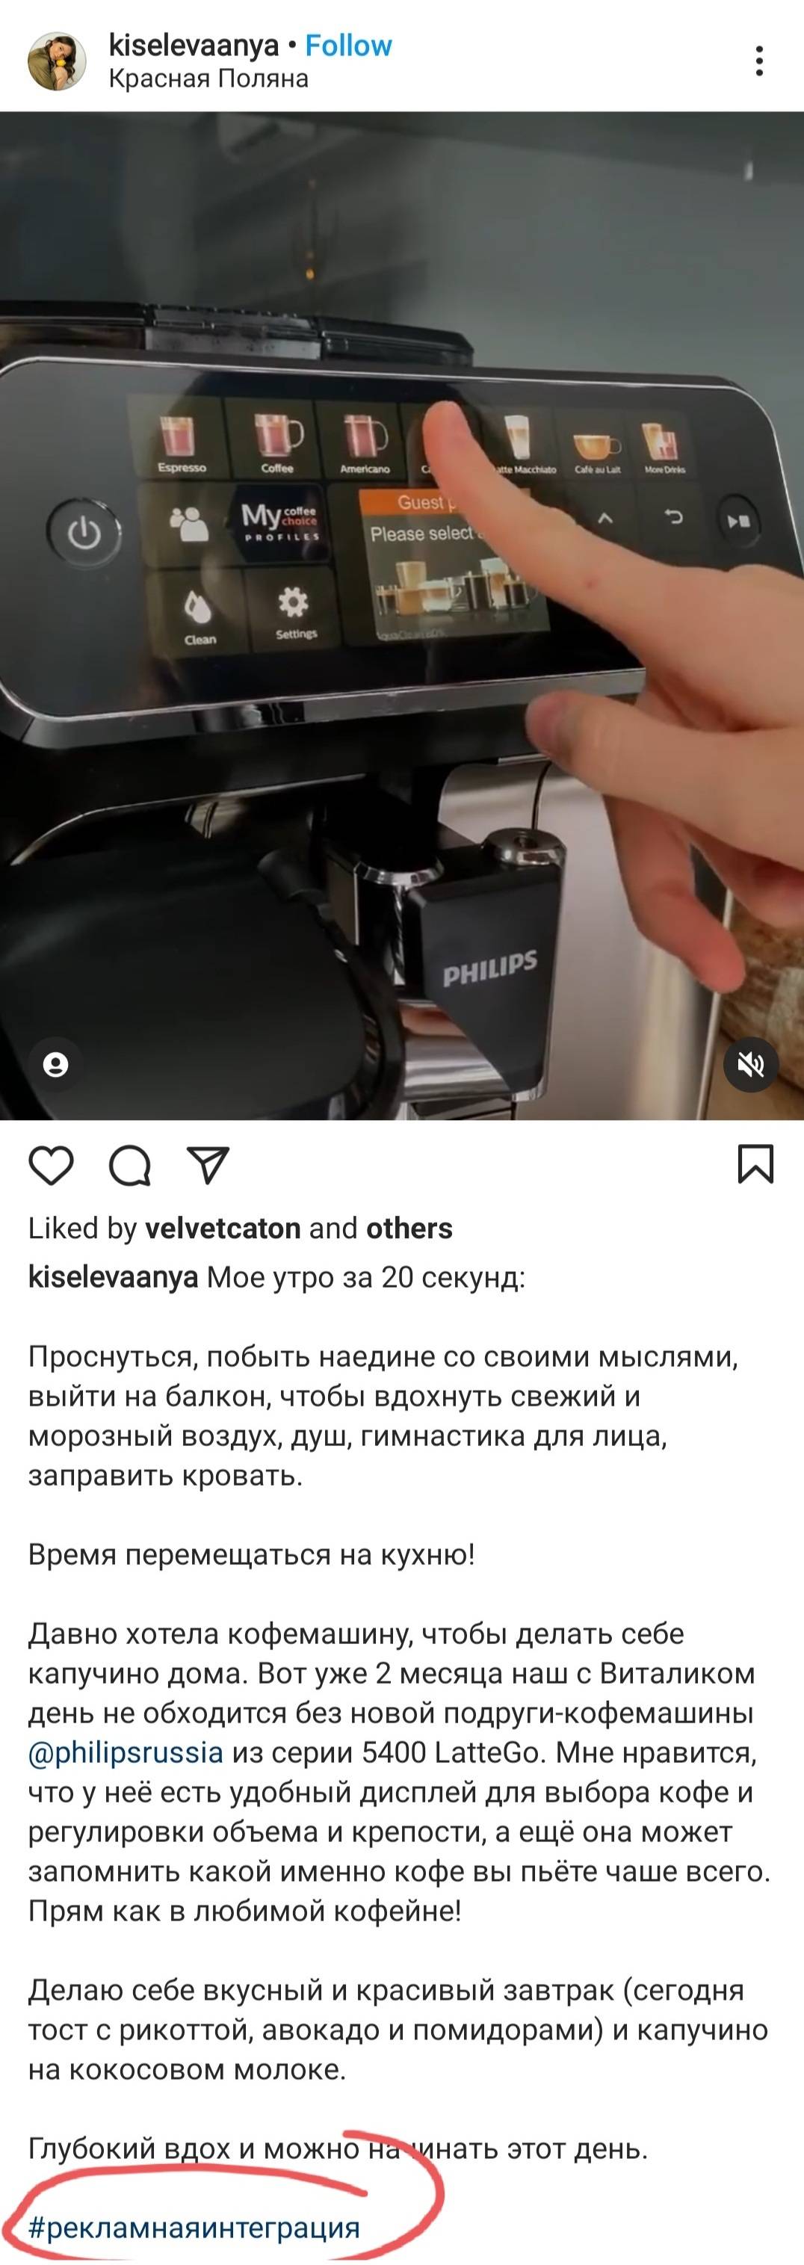Show tagged people in the video
The width and height of the screenshot is (804, 2265).
(x=55, y=1065)
